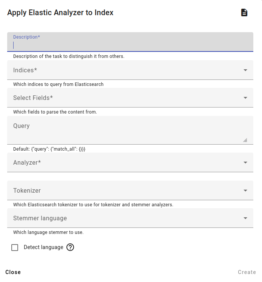Focus the Description text field

[130, 42]
